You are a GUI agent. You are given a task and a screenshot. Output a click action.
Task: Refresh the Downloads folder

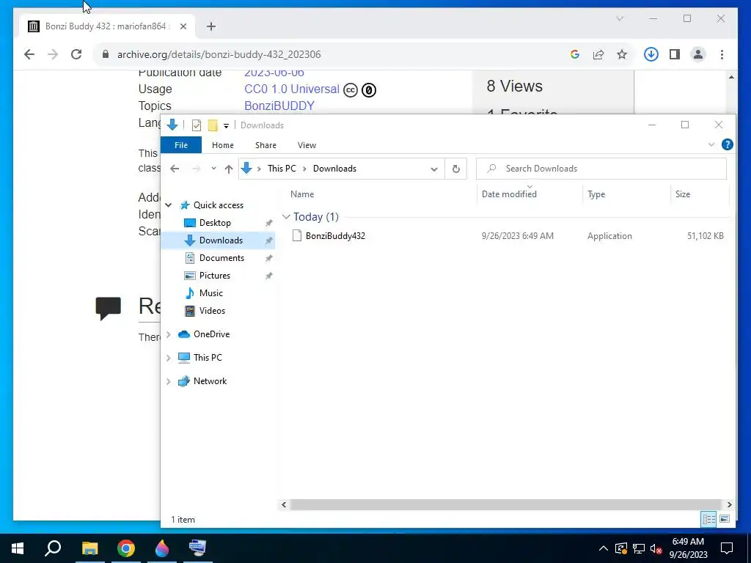point(456,169)
